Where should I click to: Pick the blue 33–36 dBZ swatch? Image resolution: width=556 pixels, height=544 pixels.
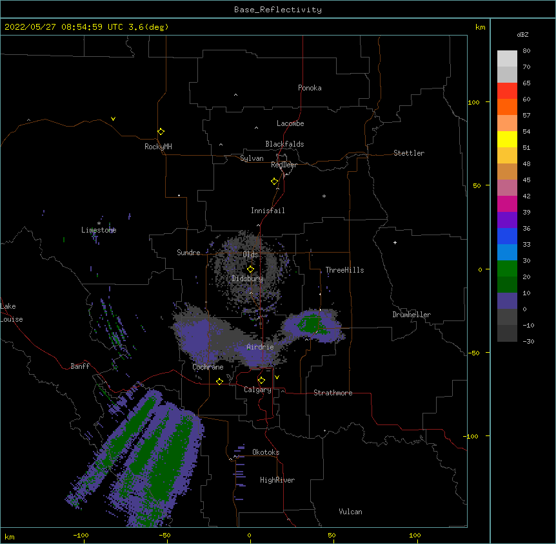pos(507,236)
